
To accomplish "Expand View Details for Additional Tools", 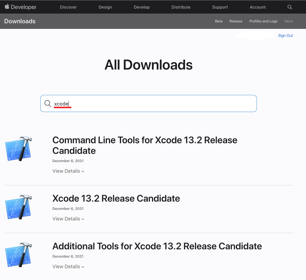I will [68, 267].
